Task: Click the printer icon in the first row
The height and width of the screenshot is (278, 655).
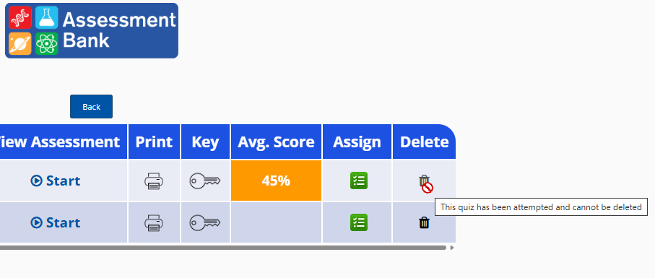Action: coord(154,181)
